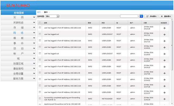
Task: Check the box for the 14:17:31 logout event
Action: click(40, 34)
